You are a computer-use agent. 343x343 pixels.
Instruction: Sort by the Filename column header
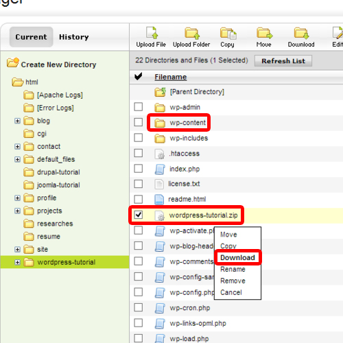click(x=171, y=77)
